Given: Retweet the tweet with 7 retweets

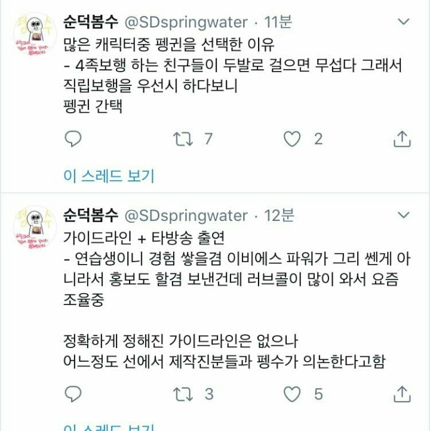Looking at the screenshot, I should (183, 139).
